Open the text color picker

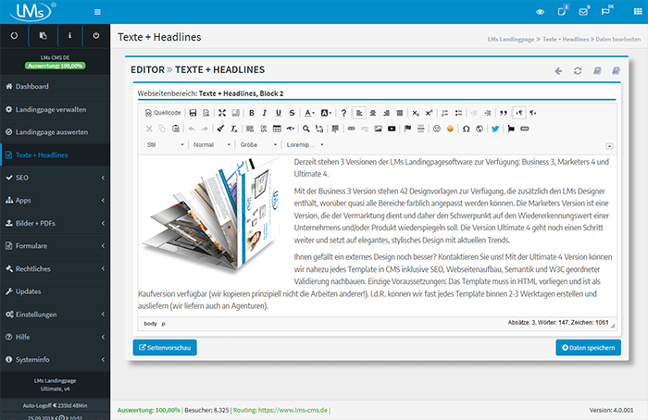[310, 113]
